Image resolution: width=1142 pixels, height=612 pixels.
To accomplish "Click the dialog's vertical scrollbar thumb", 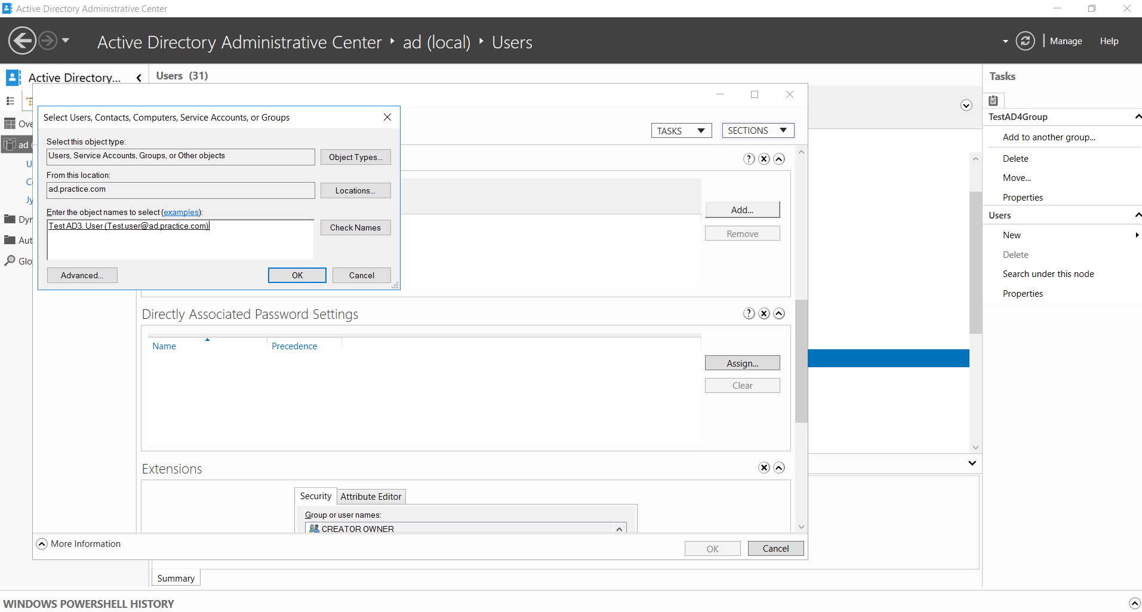I will [801, 361].
